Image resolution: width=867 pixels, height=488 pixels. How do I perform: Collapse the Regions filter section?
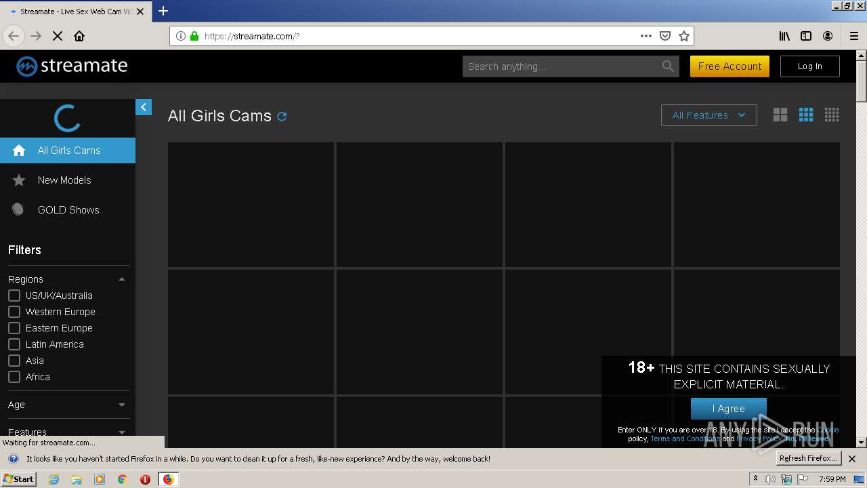click(x=122, y=279)
